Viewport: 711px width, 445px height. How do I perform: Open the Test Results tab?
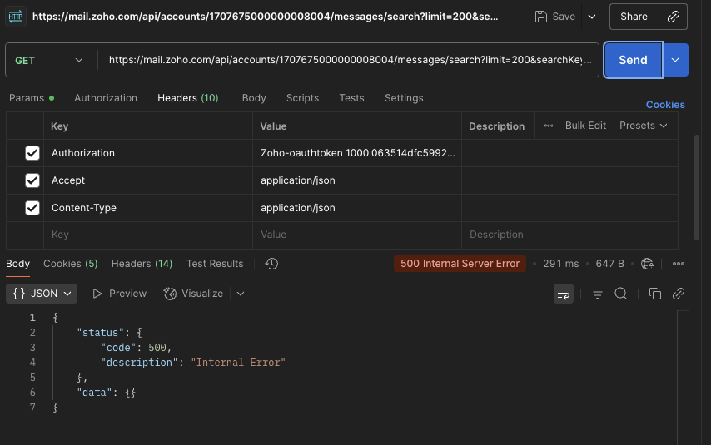coord(215,264)
